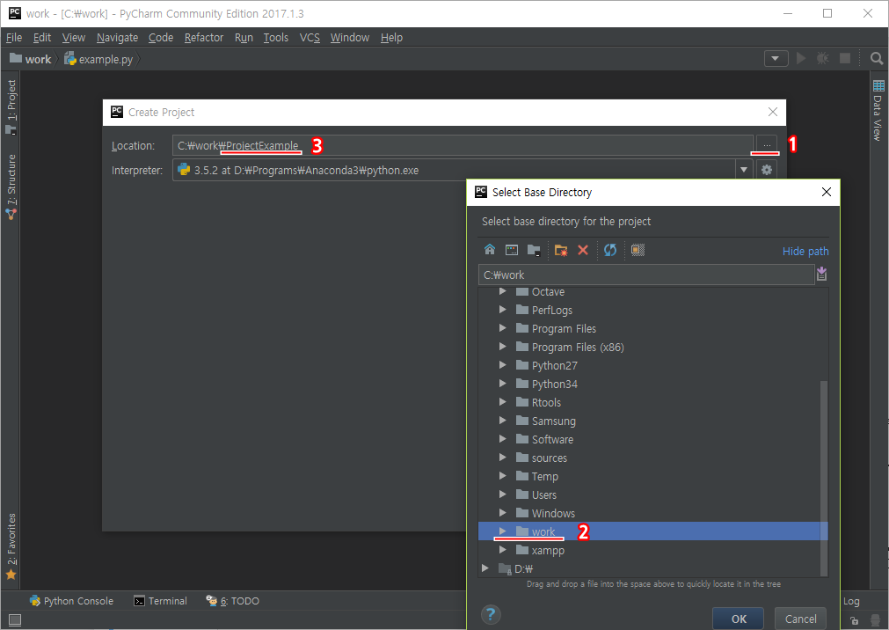Create a new folder in the dialog
The image size is (889, 630).
[561, 251]
